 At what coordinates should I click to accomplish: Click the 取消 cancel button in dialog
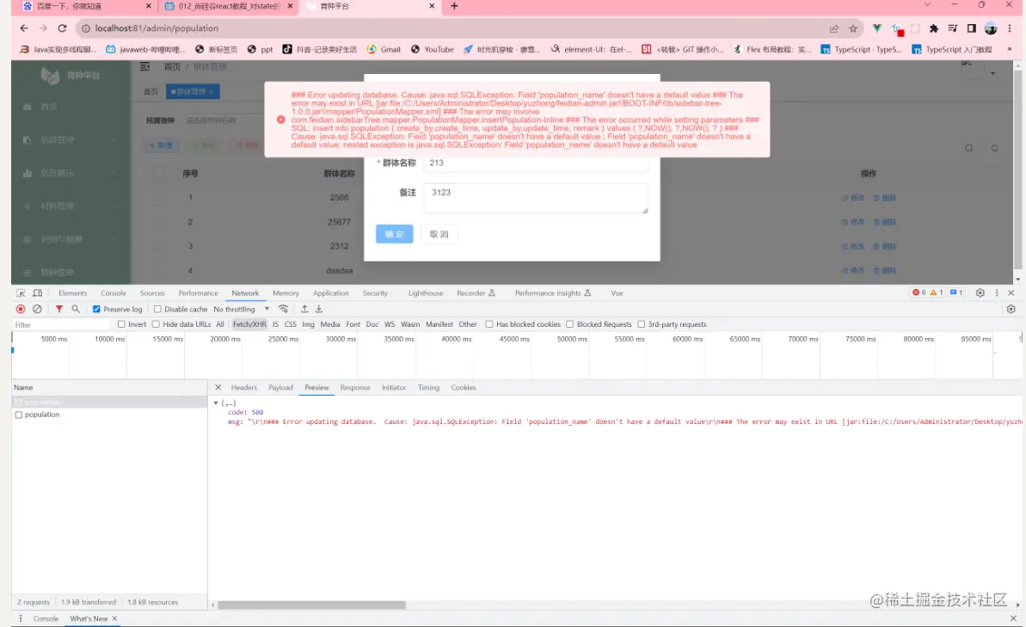(439, 234)
